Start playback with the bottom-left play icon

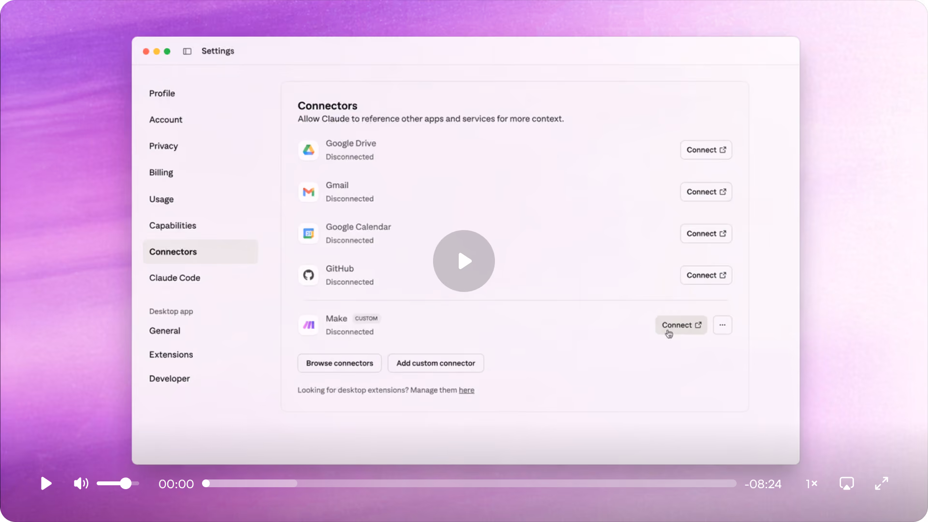[46, 483]
